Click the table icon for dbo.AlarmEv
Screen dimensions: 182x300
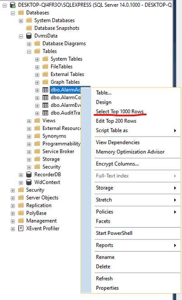45,105
